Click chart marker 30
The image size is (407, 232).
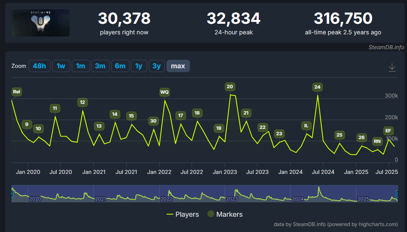(153, 121)
